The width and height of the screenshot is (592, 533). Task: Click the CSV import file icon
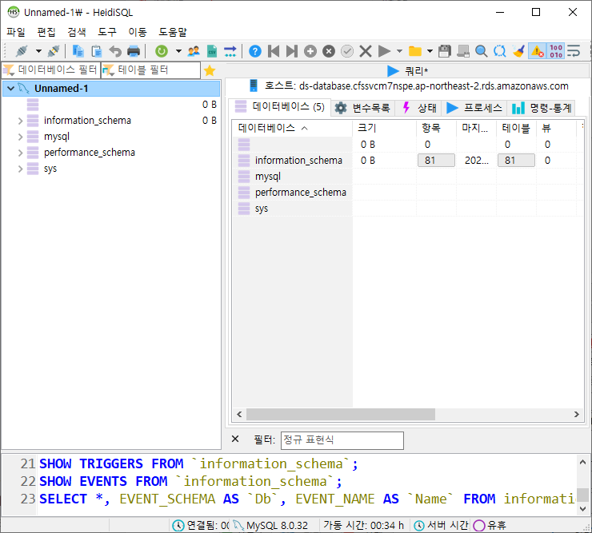(x=212, y=50)
